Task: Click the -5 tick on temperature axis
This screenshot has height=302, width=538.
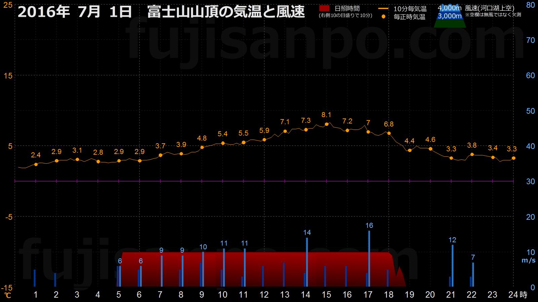Action: 9,217
